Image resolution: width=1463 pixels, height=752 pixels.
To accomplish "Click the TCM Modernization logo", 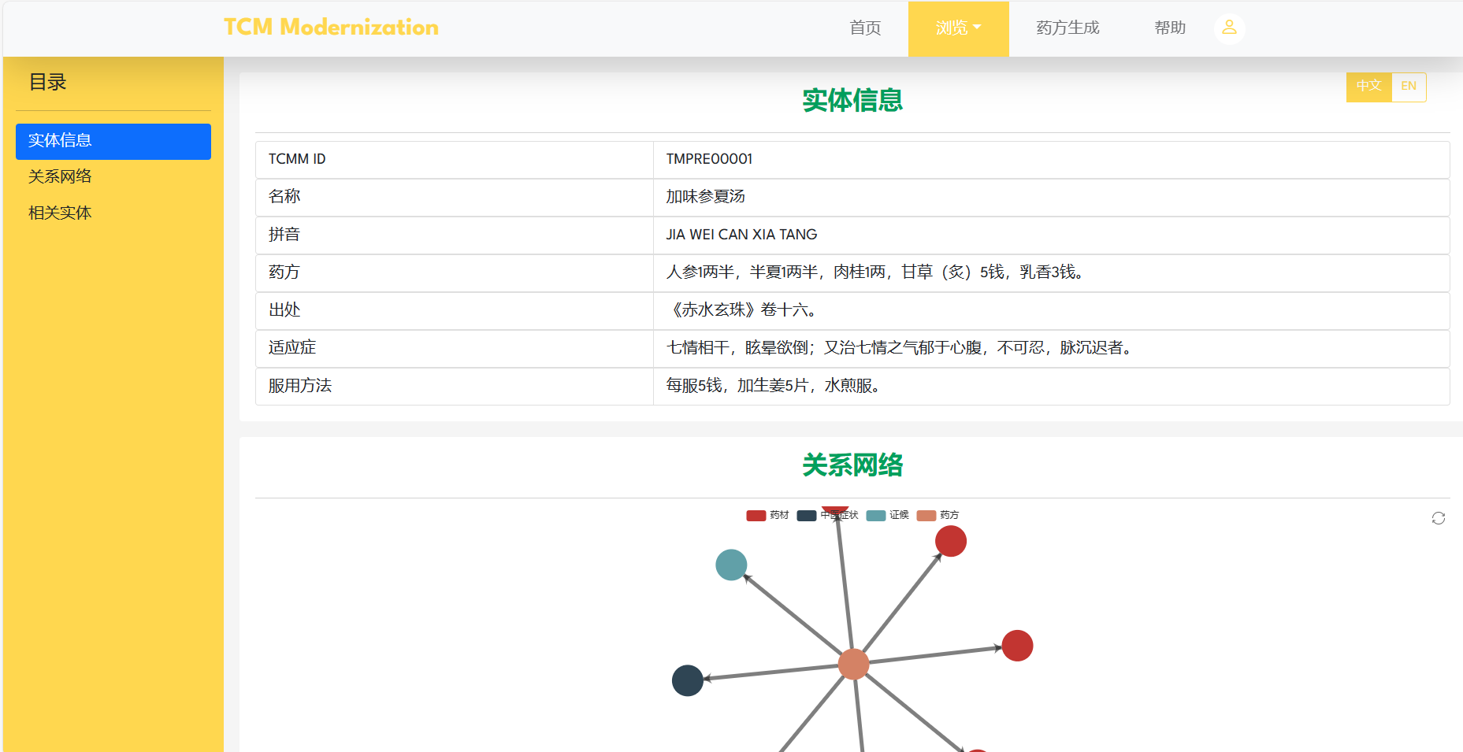I will (x=331, y=28).
